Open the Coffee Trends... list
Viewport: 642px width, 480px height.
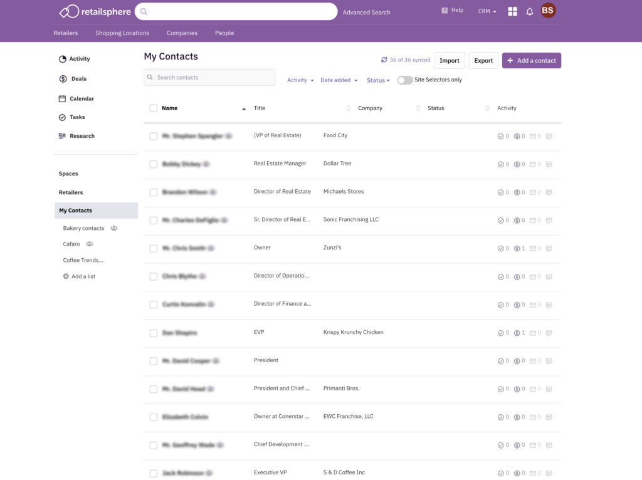pyautogui.click(x=83, y=260)
